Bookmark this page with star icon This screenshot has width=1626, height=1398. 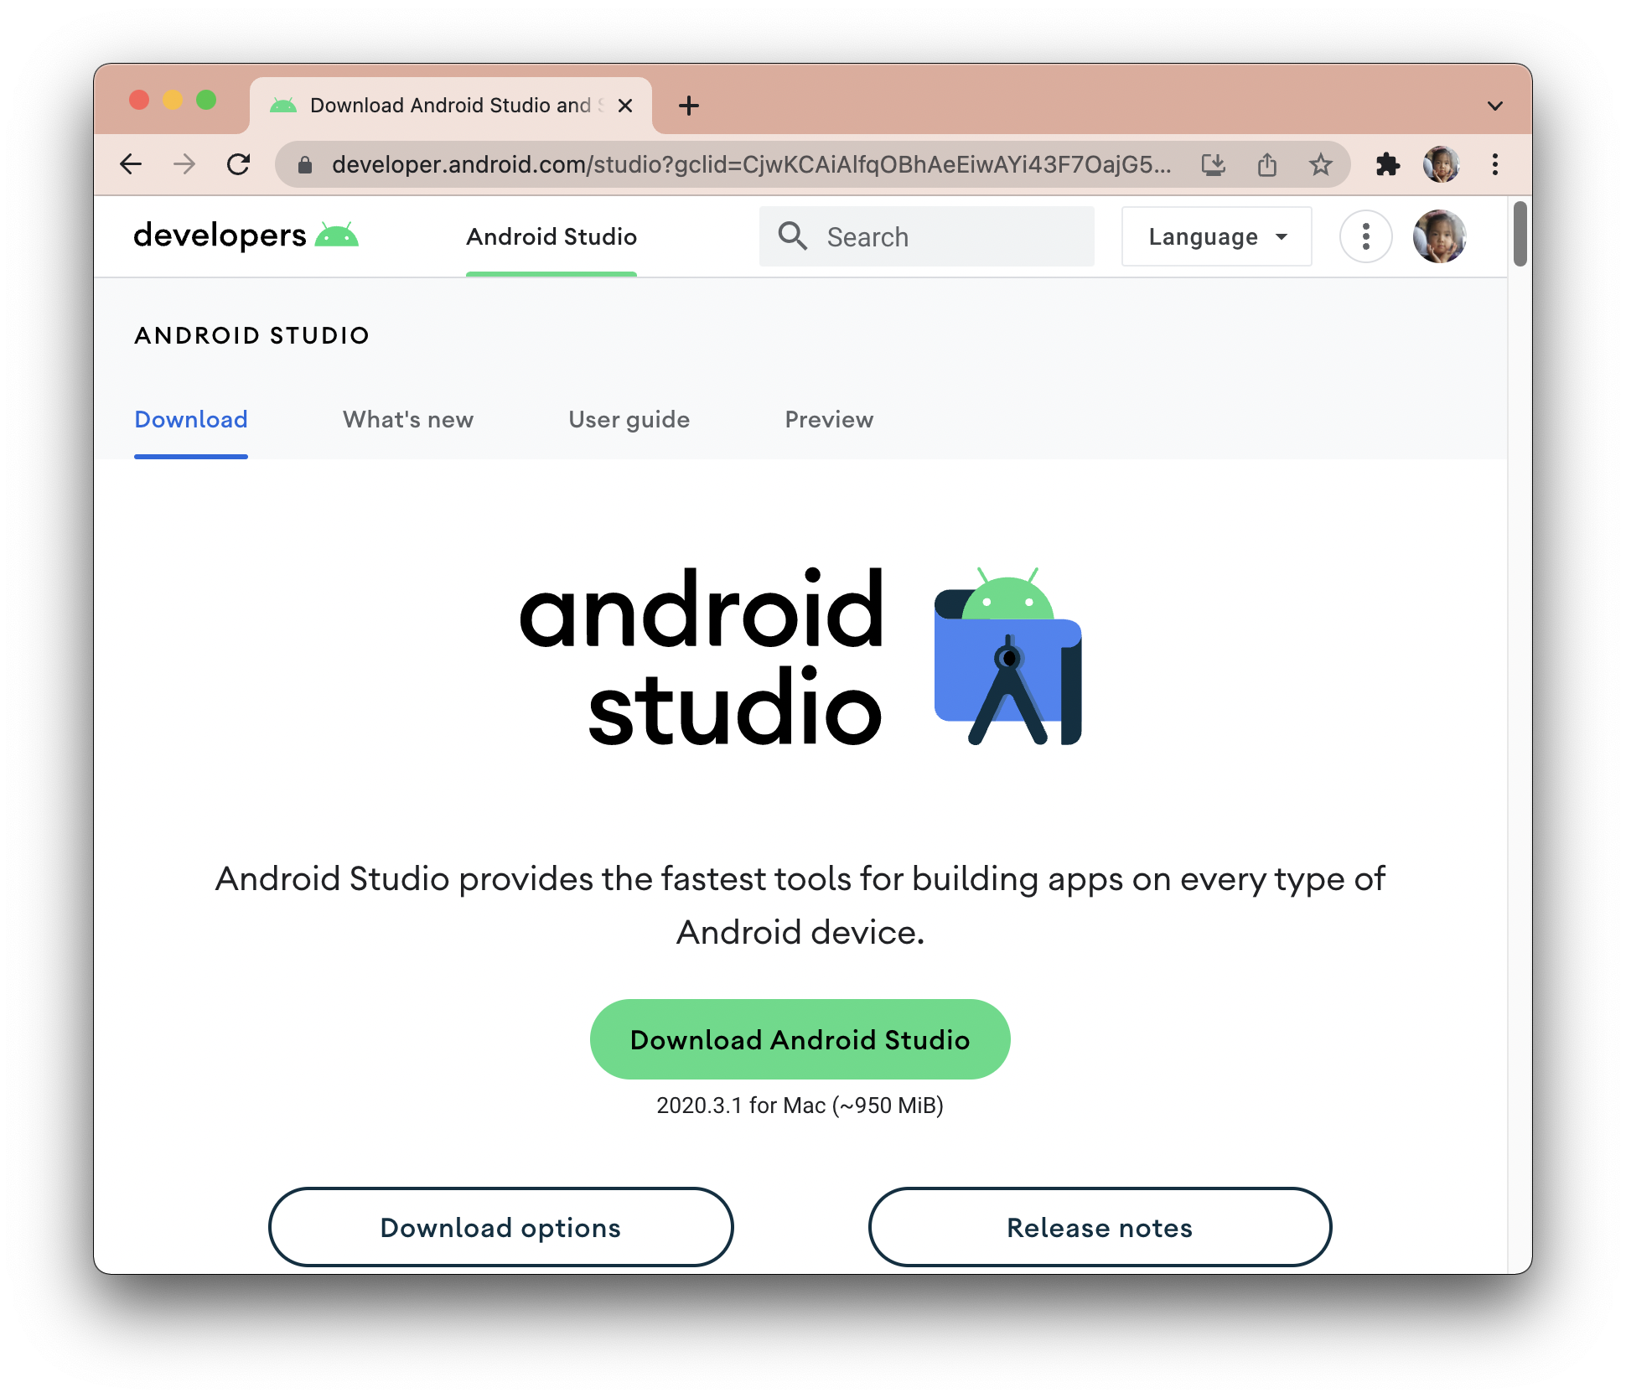click(1320, 164)
